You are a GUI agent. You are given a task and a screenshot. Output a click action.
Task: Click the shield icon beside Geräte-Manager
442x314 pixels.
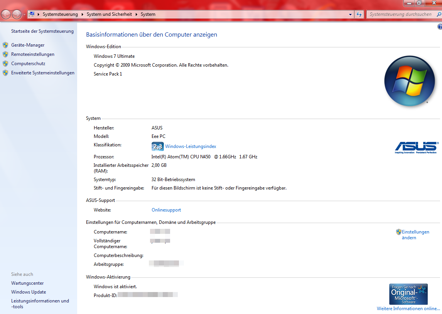point(5,45)
